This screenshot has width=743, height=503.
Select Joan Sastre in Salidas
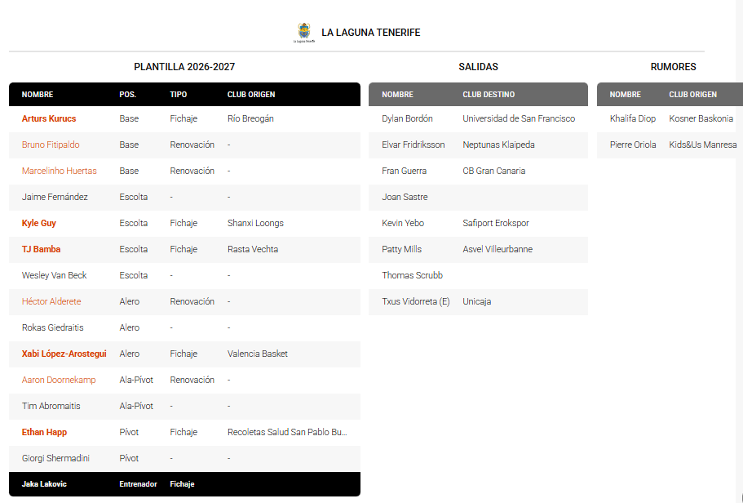click(405, 197)
